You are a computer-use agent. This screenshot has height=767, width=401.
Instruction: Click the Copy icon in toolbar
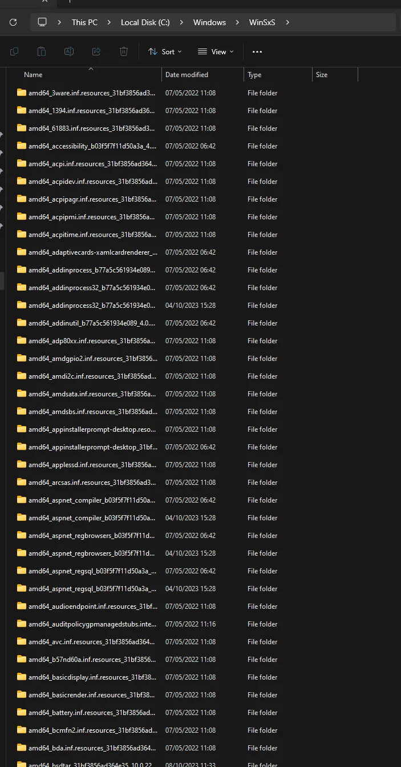click(x=14, y=51)
